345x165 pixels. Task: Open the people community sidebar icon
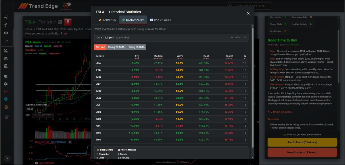6,58
